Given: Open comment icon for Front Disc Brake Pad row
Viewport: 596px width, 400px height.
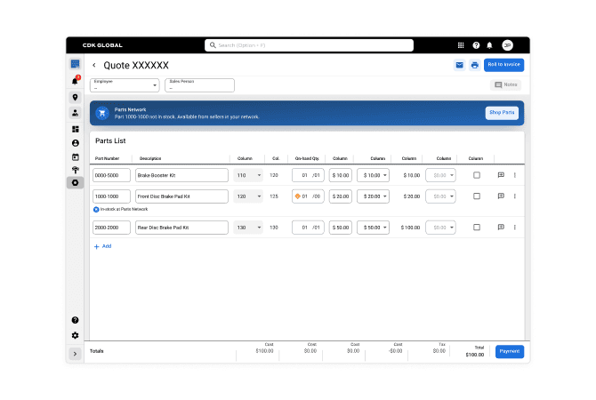Looking at the screenshot, I should click(501, 196).
